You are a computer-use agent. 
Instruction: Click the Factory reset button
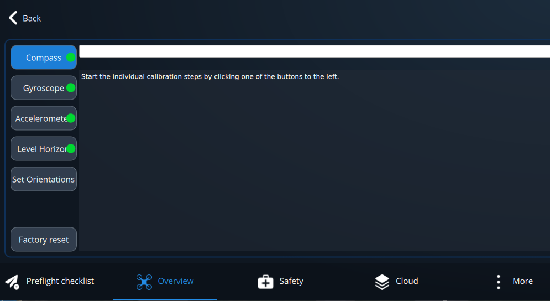(x=44, y=240)
